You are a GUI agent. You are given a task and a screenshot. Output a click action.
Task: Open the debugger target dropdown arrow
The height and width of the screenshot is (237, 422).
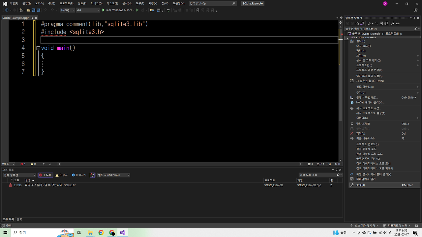pos(134,10)
